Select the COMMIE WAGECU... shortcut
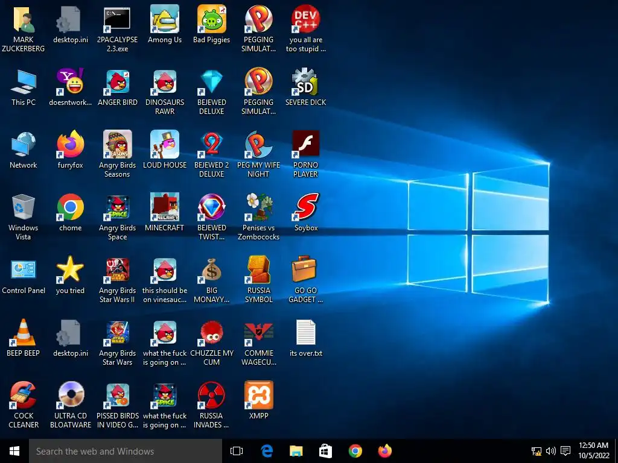618x463 pixels. [x=258, y=333]
